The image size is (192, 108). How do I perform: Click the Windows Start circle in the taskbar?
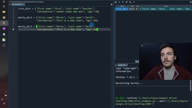point(4,2)
